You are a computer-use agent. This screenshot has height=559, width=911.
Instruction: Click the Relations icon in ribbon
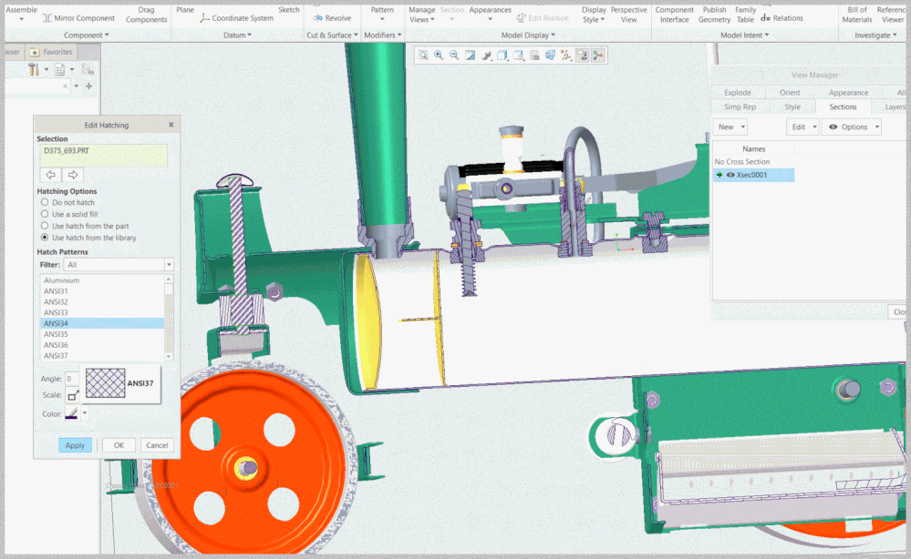(766, 18)
